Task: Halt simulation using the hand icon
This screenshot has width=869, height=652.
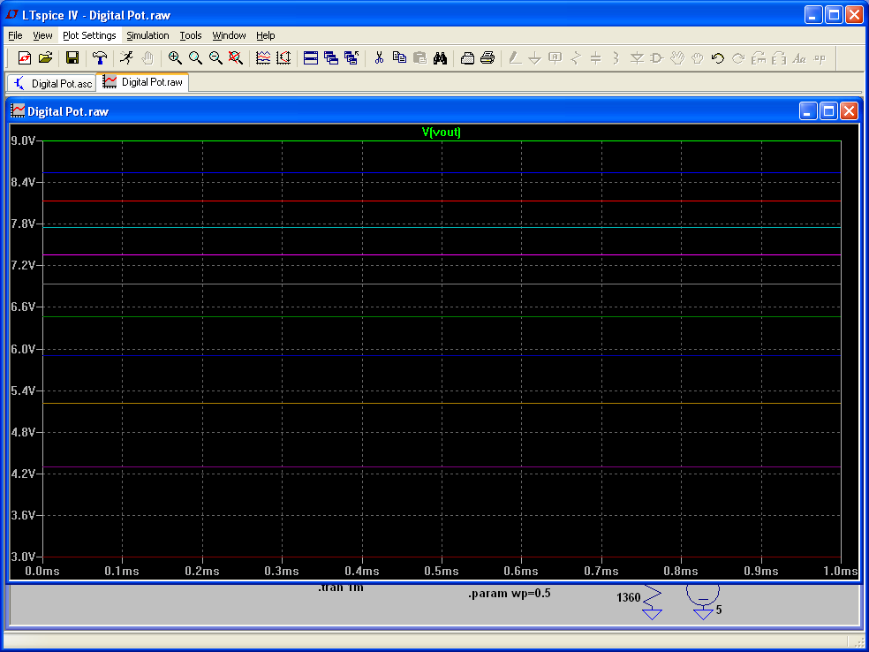Action: [x=147, y=57]
